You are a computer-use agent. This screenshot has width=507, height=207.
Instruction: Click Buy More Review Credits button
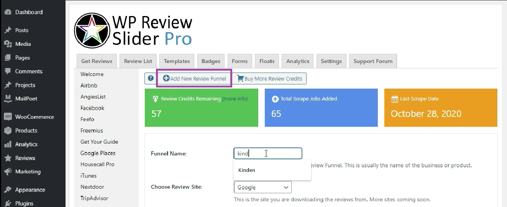[x=270, y=79]
